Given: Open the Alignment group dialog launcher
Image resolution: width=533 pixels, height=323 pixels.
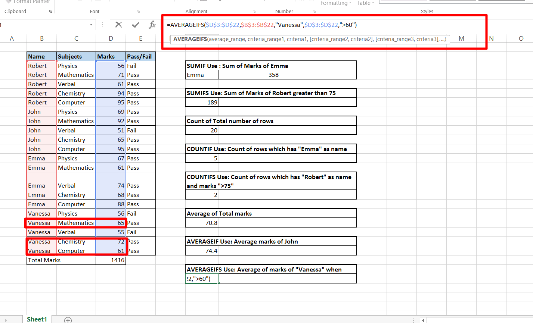Looking at the screenshot, I should click(254, 12).
